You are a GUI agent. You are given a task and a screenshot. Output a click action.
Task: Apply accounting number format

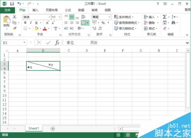pyautogui.click(x=94, y=22)
